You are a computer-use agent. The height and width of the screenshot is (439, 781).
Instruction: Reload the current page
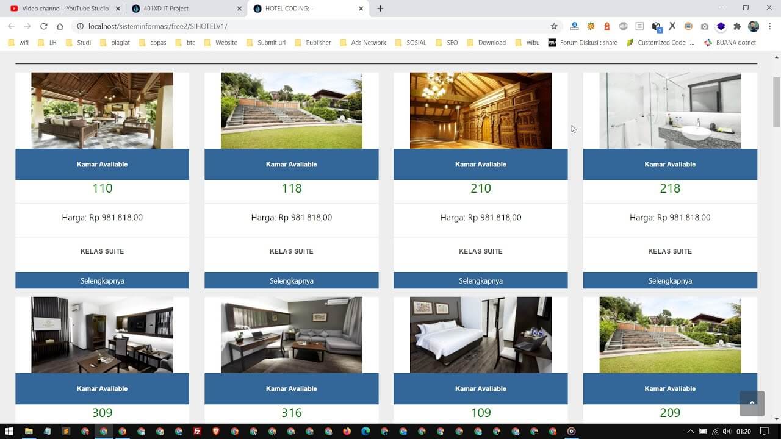click(42, 26)
